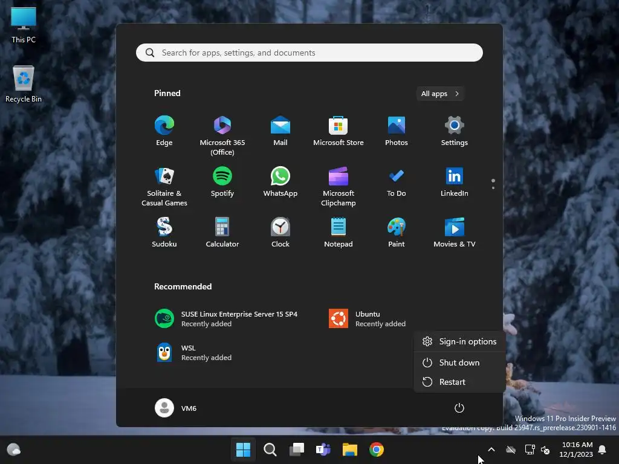Viewport: 619px width, 464px height.
Task: Click the OneDrive tray icon
Action: [x=511, y=449]
